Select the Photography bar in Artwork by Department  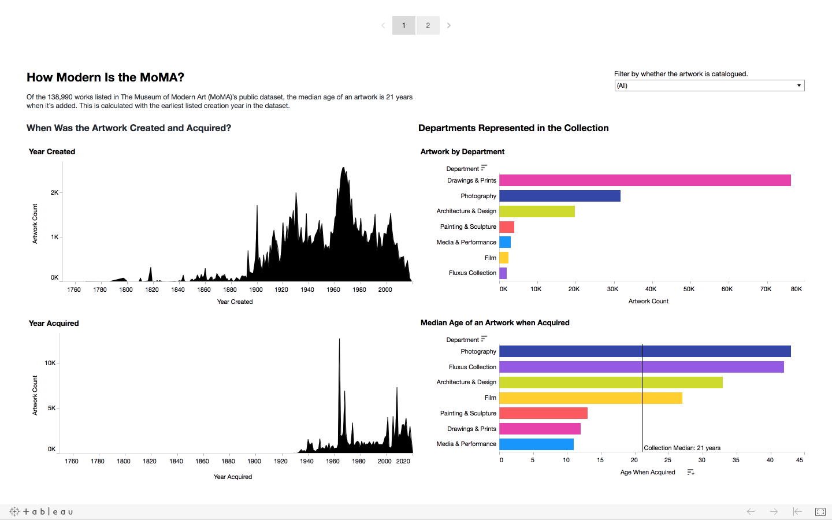click(560, 196)
